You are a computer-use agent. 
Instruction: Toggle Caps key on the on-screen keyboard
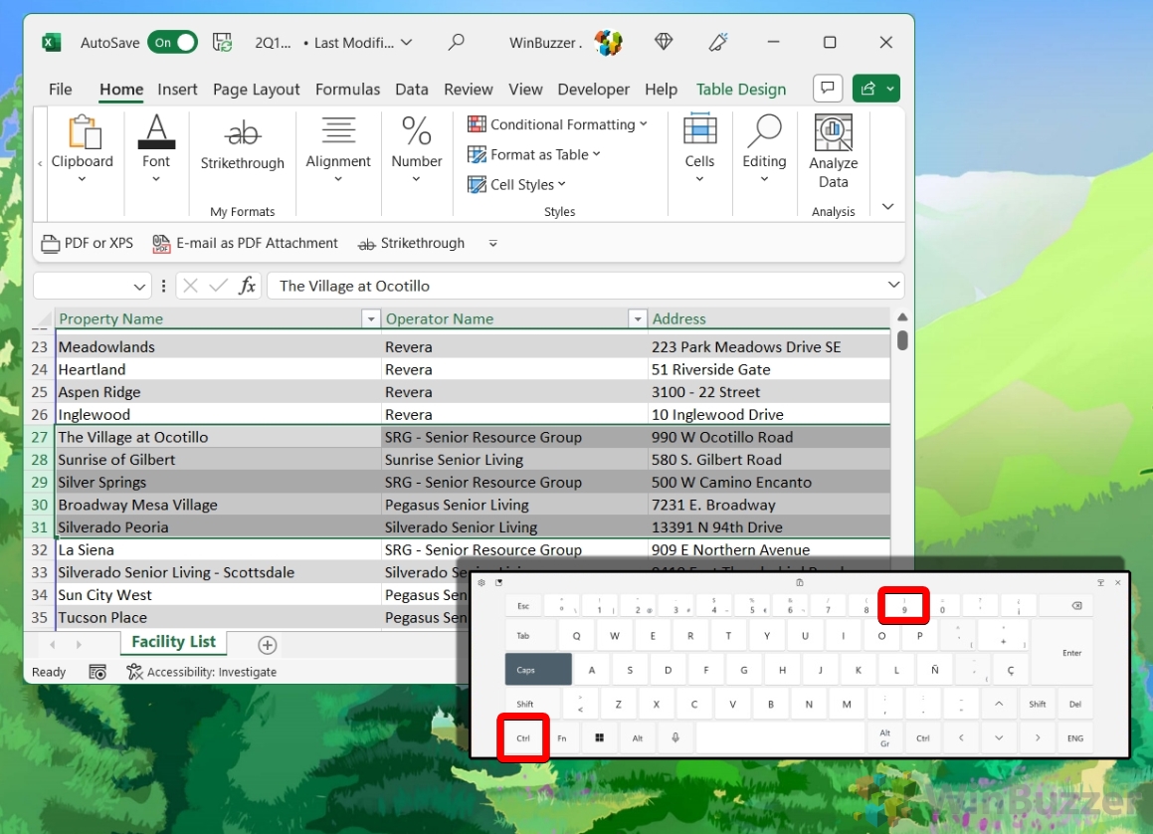[537, 670]
